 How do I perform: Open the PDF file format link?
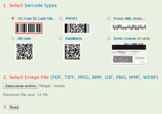tap(57, 77)
